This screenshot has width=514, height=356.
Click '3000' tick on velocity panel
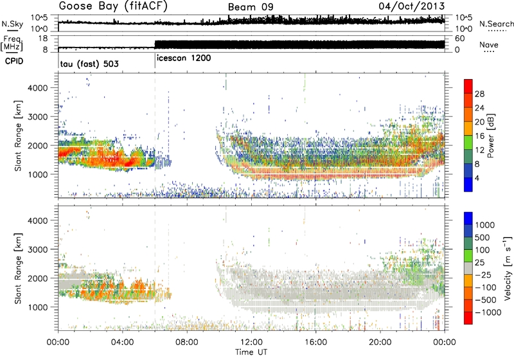38,249
